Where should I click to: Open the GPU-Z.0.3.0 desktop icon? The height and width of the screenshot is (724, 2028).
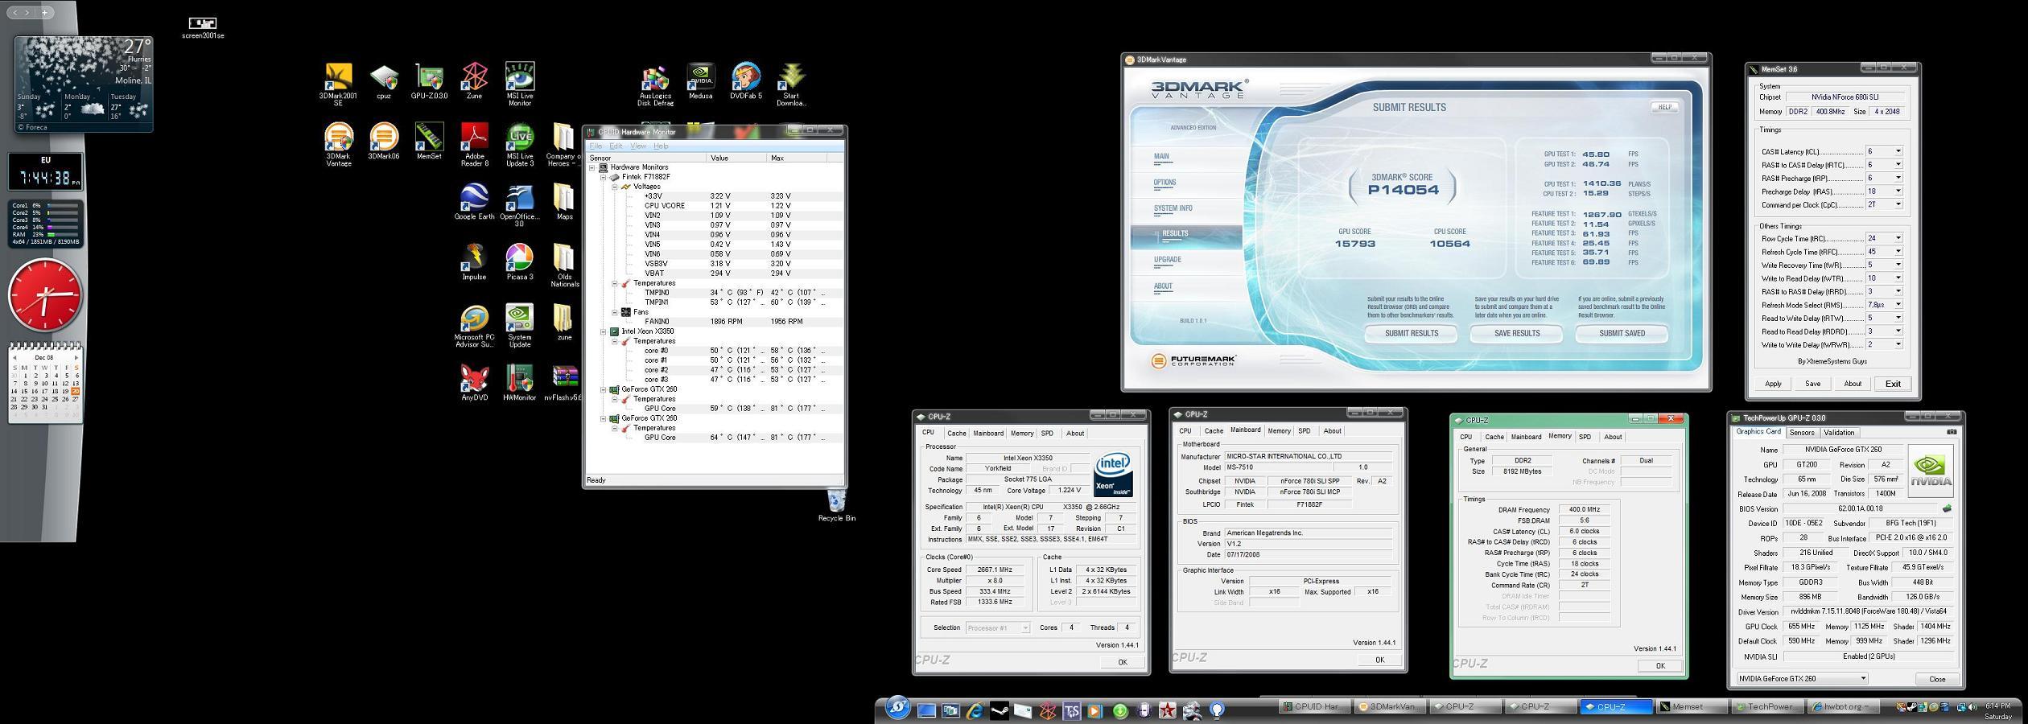click(x=429, y=83)
